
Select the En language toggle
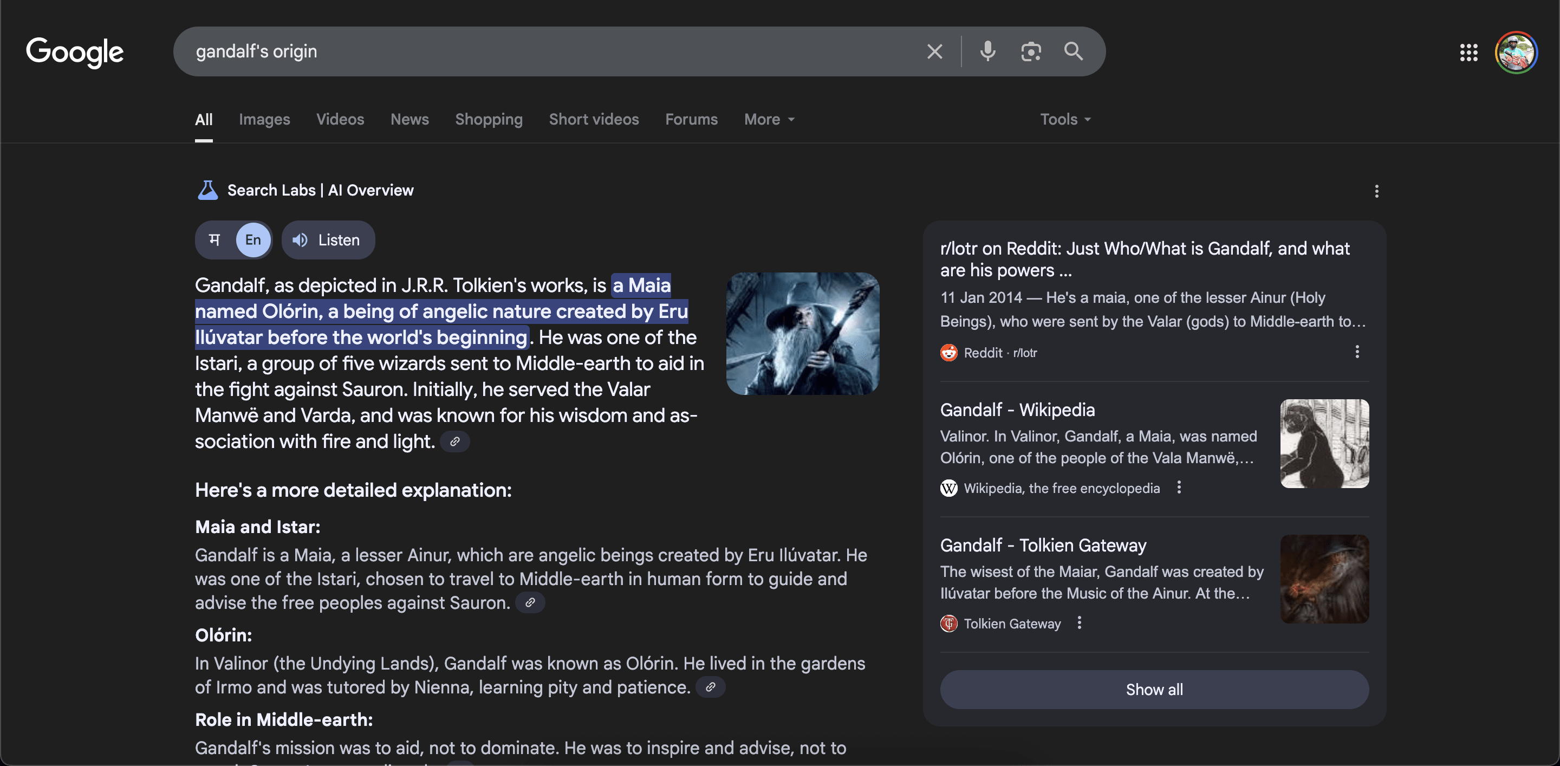click(x=253, y=240)
